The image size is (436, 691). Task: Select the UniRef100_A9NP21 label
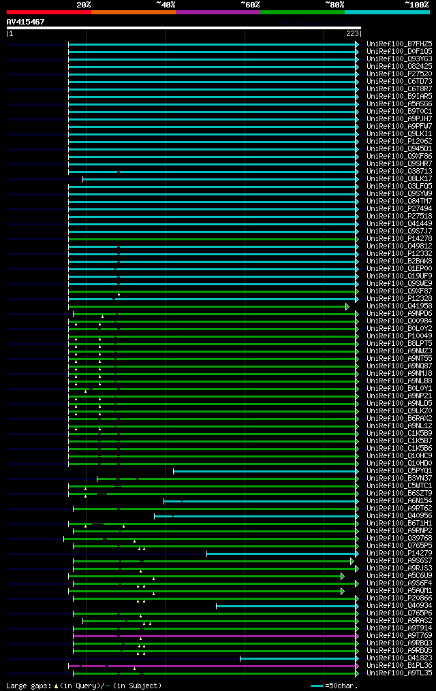pyautogui.click(x=399, y=396)
